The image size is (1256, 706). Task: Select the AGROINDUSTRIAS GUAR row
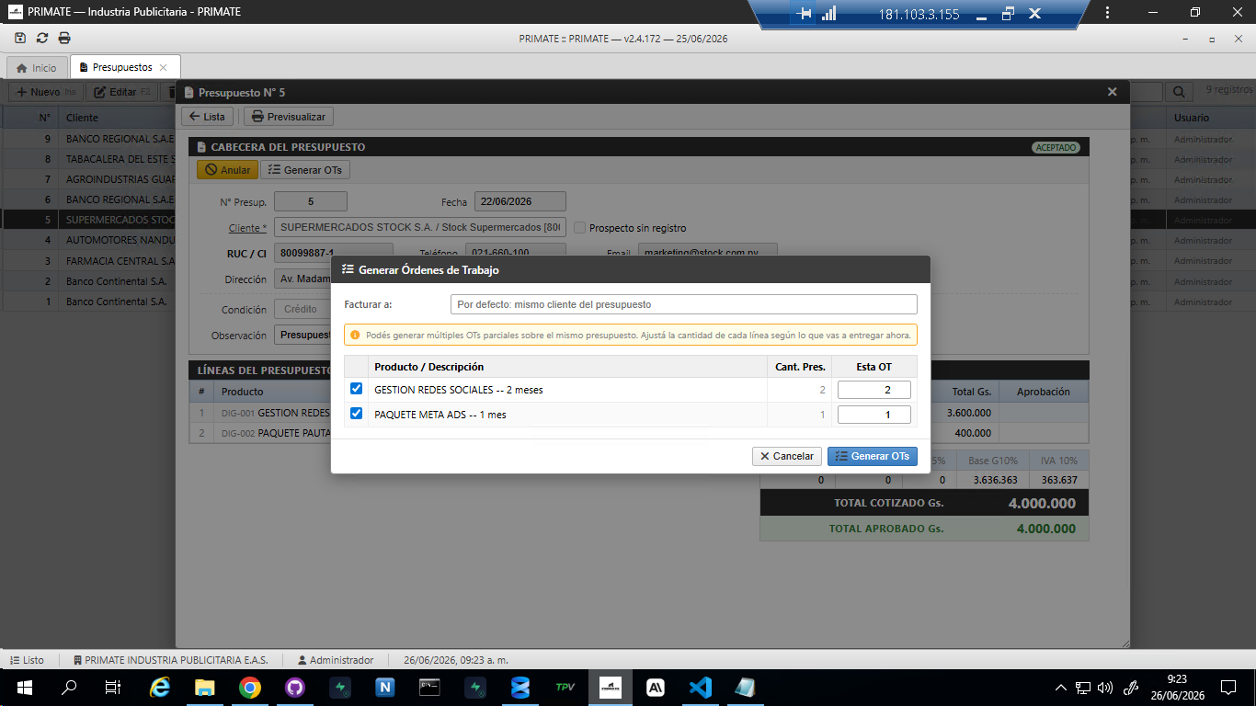(x=88, y=179)
